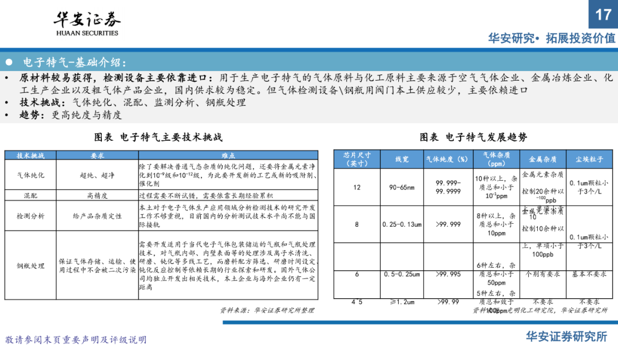Click chart title '图表 电子特气发展趋势'

pyautogui.click(x=473, y=137)
